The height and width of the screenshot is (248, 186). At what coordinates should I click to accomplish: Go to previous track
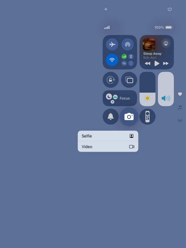coord(147,63)
